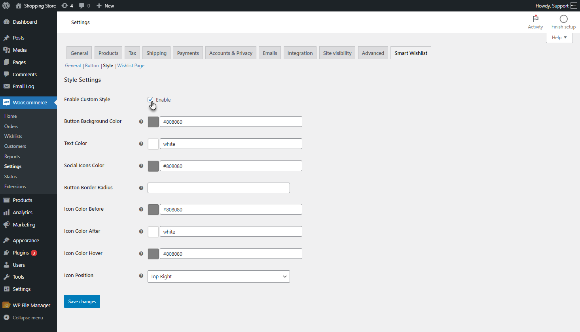This screenshot has width=580, height=332.
Task: Click the Posts pushpin icon
Action: click(6, 38)
